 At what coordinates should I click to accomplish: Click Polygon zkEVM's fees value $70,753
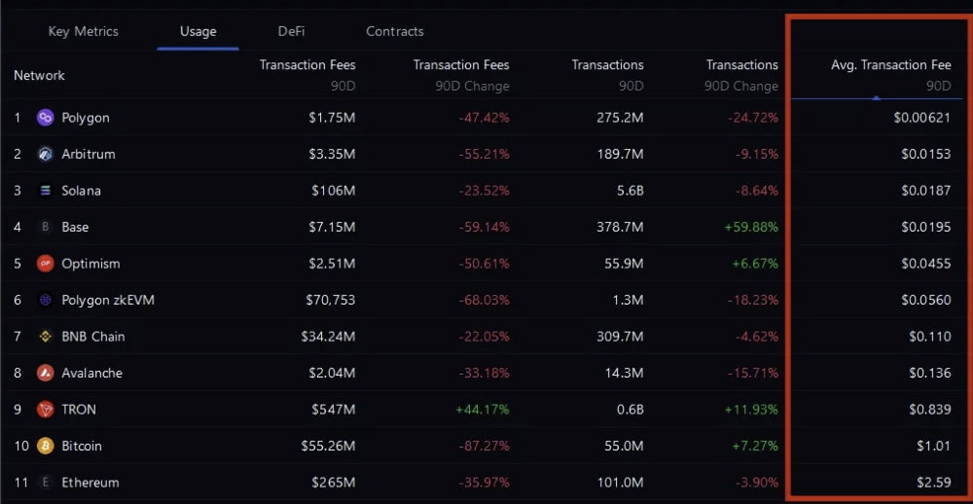pos(330,300)
